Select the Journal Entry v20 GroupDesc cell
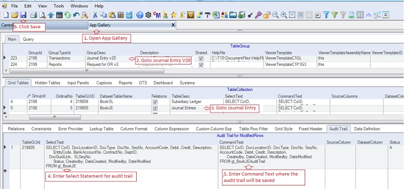This screenshot has height=189, width=404. (112, 59)
